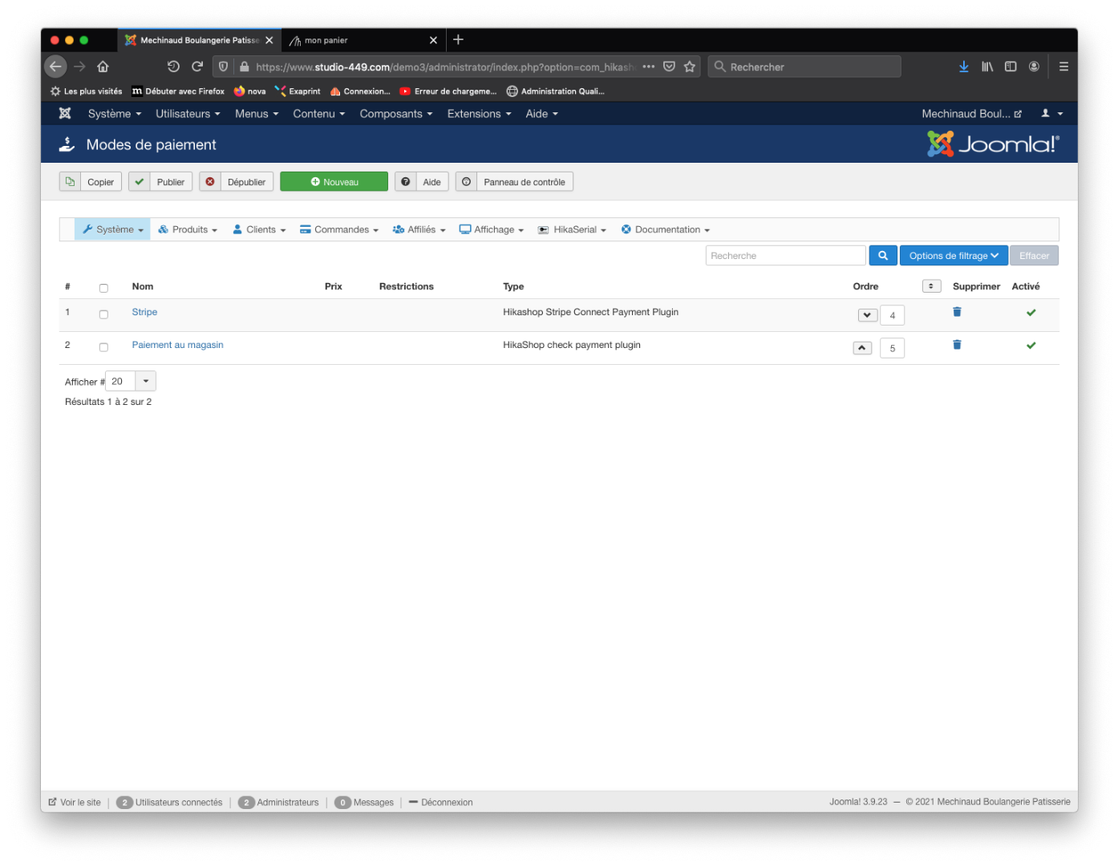This screenshot has height=866, width=1118.
Task: Toggle the Stripe active green checkmark
Action: tap(1031, 313)
